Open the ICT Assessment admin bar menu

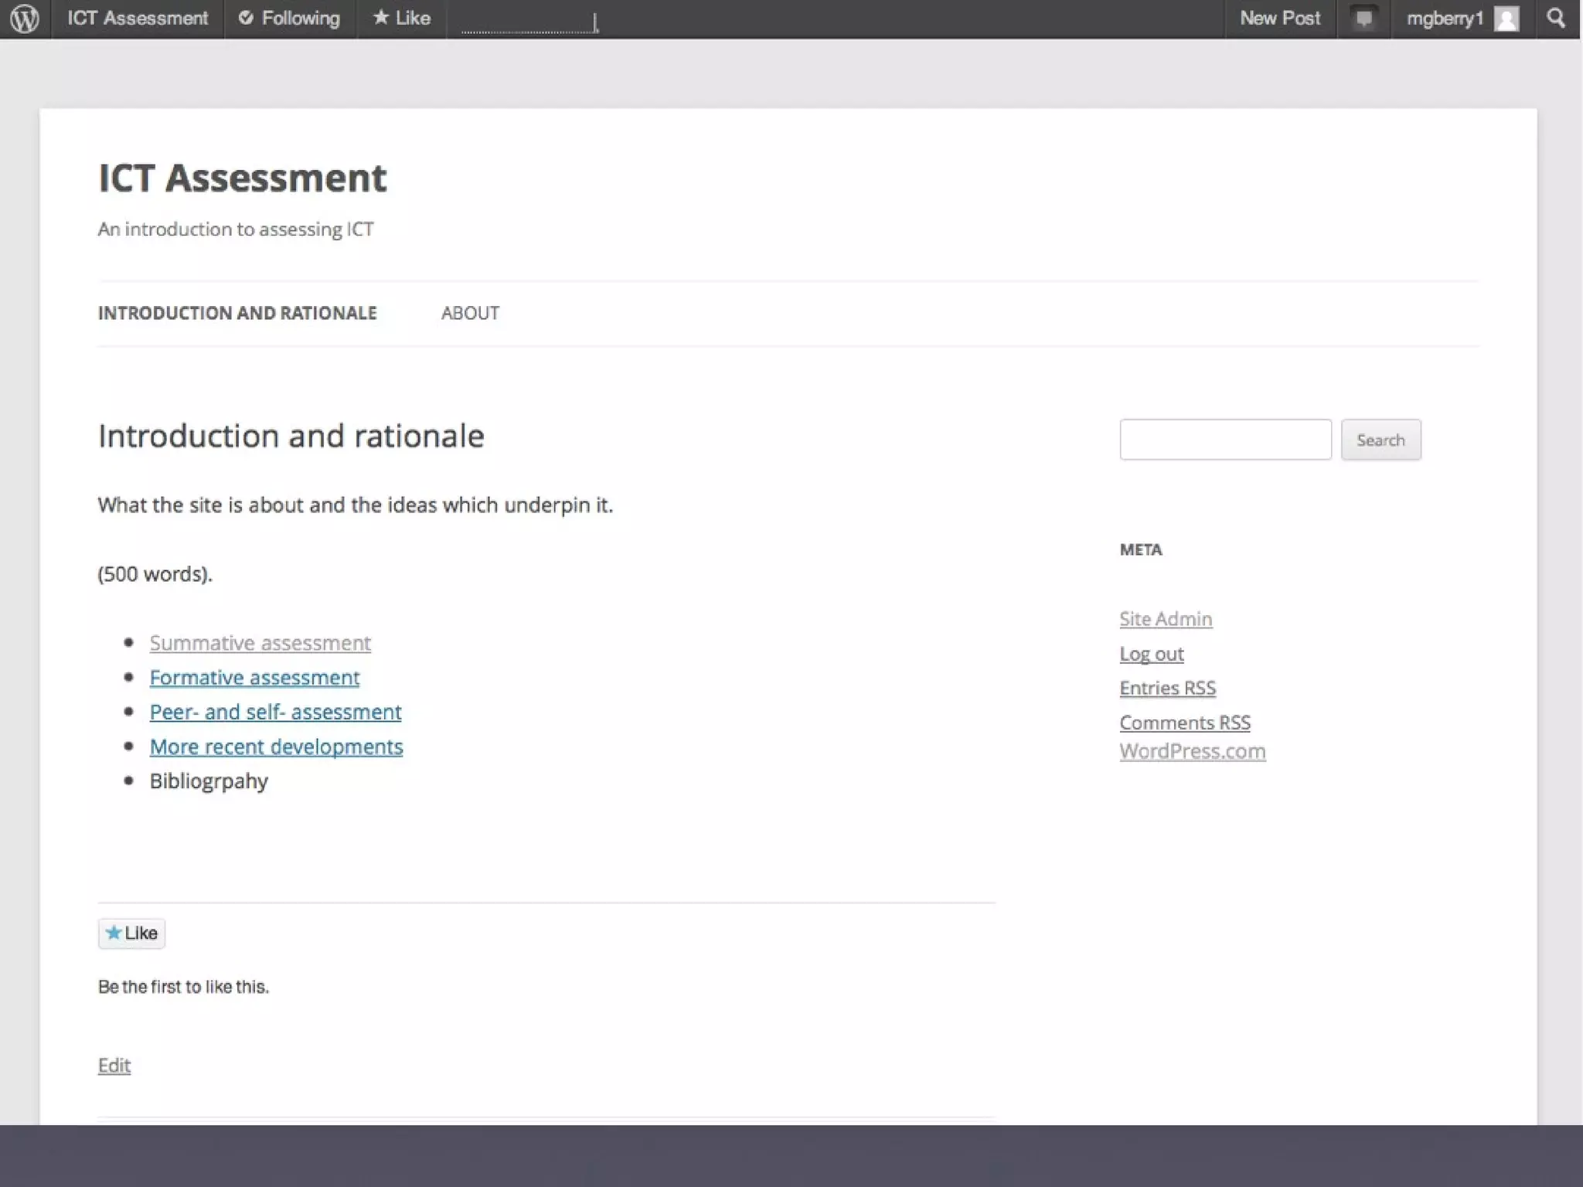tap(138, 19)
